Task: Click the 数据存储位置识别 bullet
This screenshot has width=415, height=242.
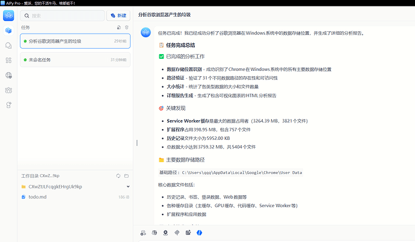Action: [249, 70]
